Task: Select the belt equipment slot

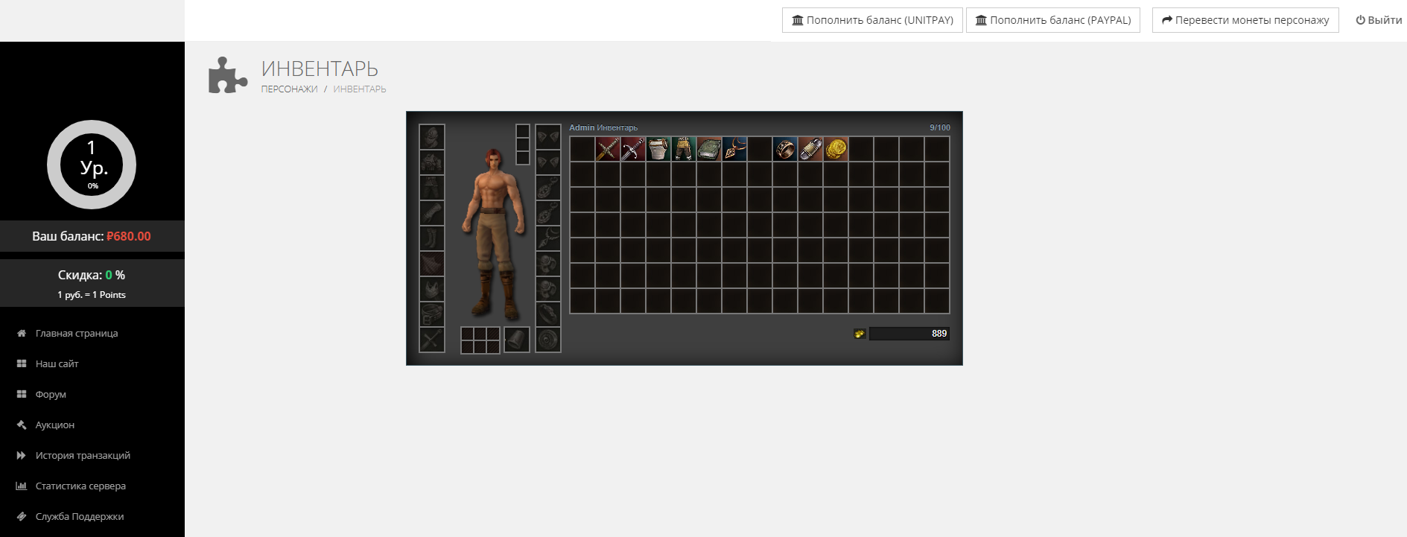Action: pyautogui.click(x=432, y=314)
